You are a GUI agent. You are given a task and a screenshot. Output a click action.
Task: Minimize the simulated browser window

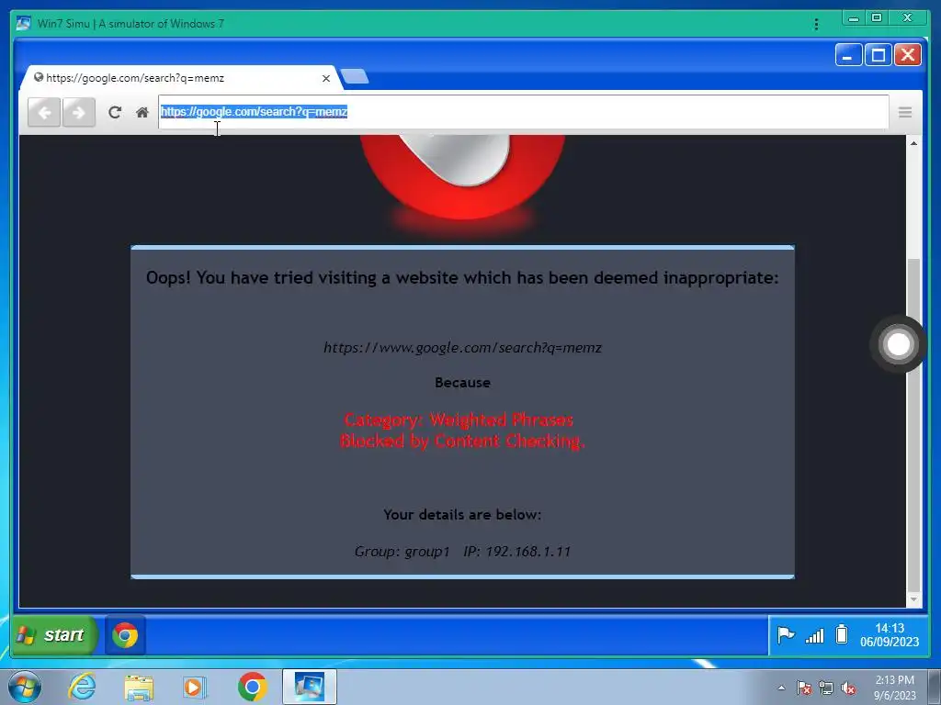tap(848, 55)
